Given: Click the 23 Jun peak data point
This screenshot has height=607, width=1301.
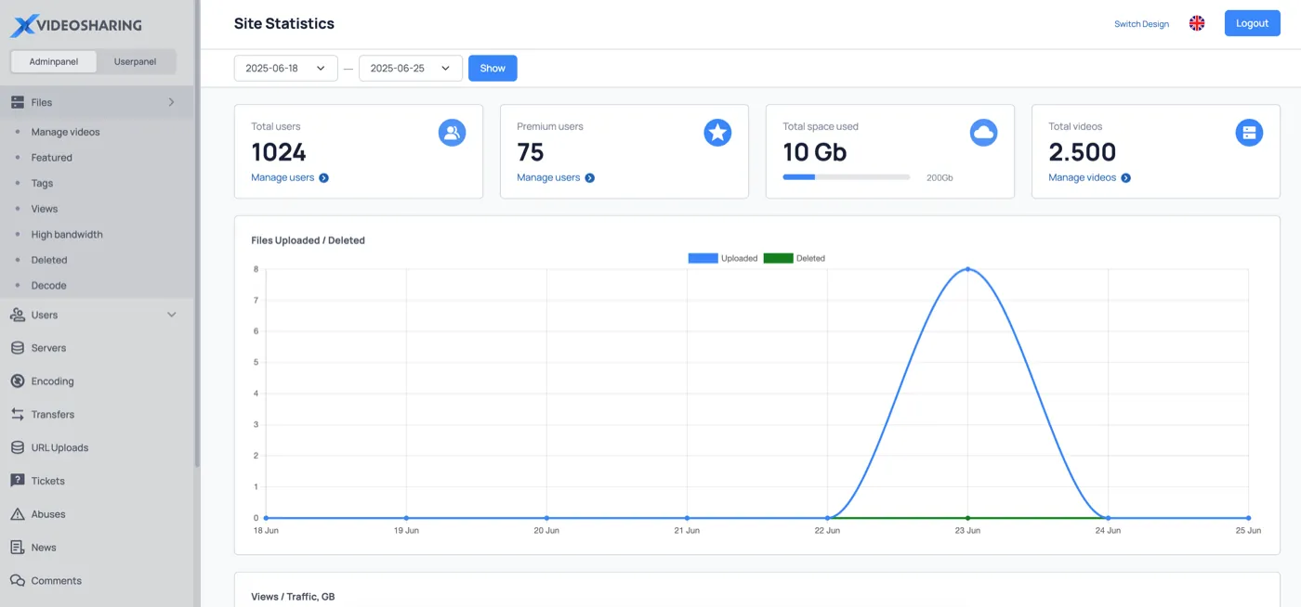Looking at the screenshot, I should tap(967, 269).
